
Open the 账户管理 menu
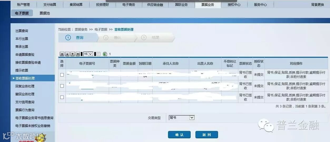[23, 5]
